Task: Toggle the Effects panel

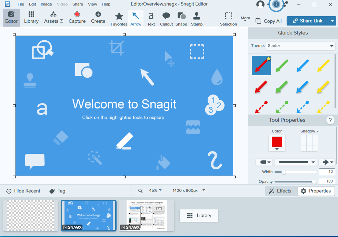Action: [280, 191]
